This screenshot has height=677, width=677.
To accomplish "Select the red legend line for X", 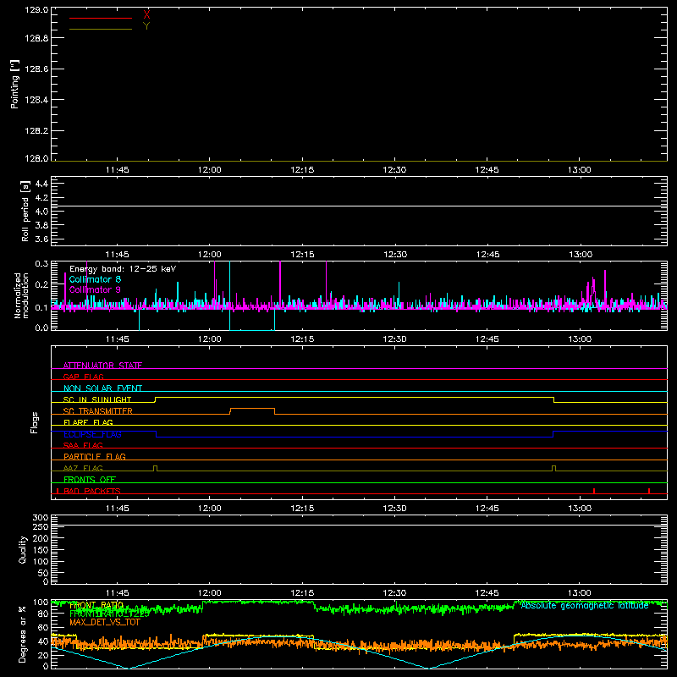I will coord(101,18).
